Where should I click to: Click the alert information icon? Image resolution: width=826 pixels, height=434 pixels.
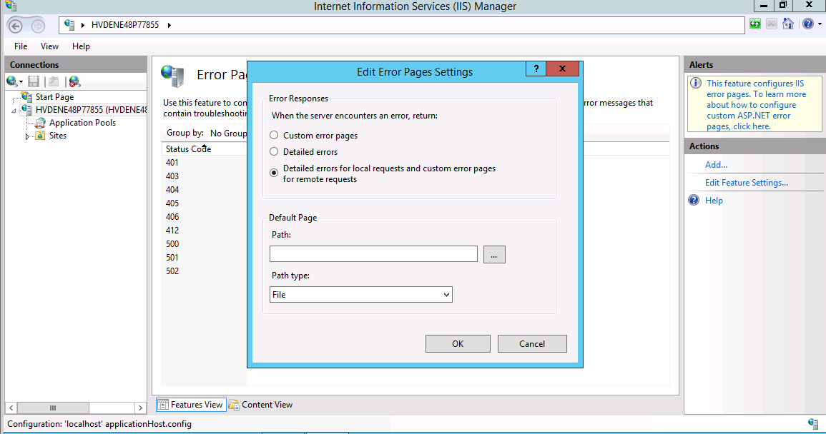pos(696,83)
